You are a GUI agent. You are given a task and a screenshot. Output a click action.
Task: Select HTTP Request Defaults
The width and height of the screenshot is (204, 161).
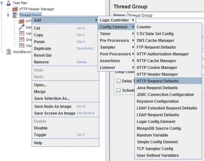coord(168,81)
